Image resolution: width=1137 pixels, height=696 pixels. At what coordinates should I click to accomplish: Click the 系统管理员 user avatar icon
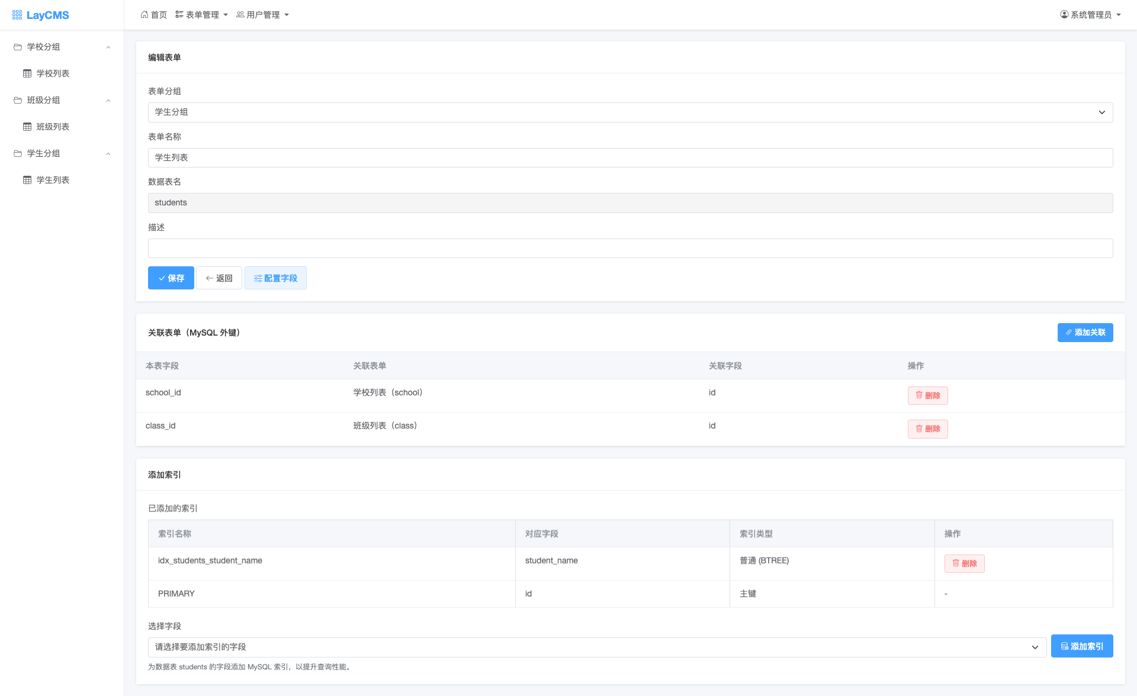pos(1064,15)
